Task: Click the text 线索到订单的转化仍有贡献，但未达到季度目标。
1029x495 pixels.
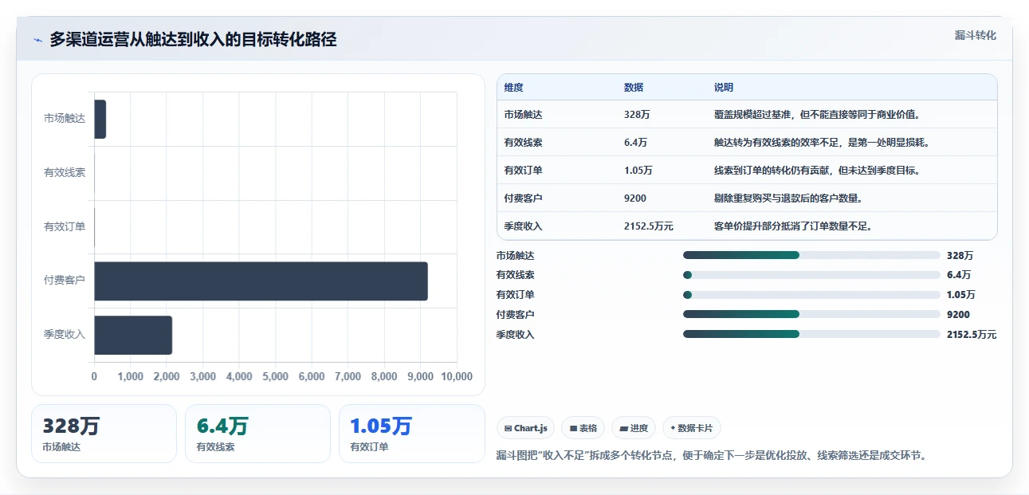Action: (x=818, y=171)
